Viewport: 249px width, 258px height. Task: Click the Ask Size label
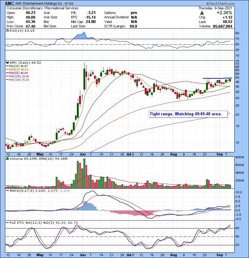tap(51, 17)
